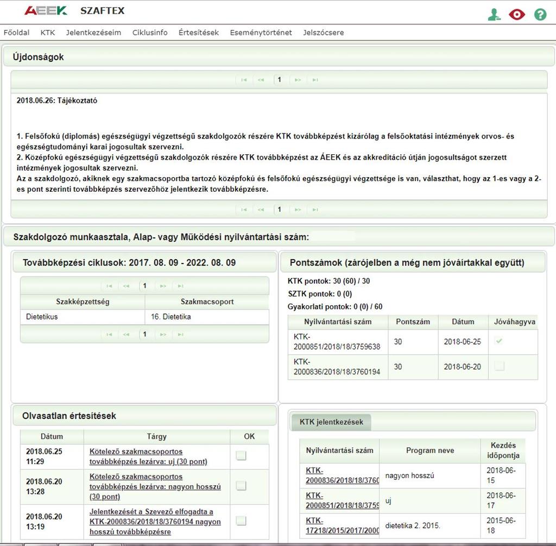Image resolution: width=556 pixels, height=546 pixels.
Task: Click next-page arrow above Szakképzettség table
Action: click(x=163, y=286)
